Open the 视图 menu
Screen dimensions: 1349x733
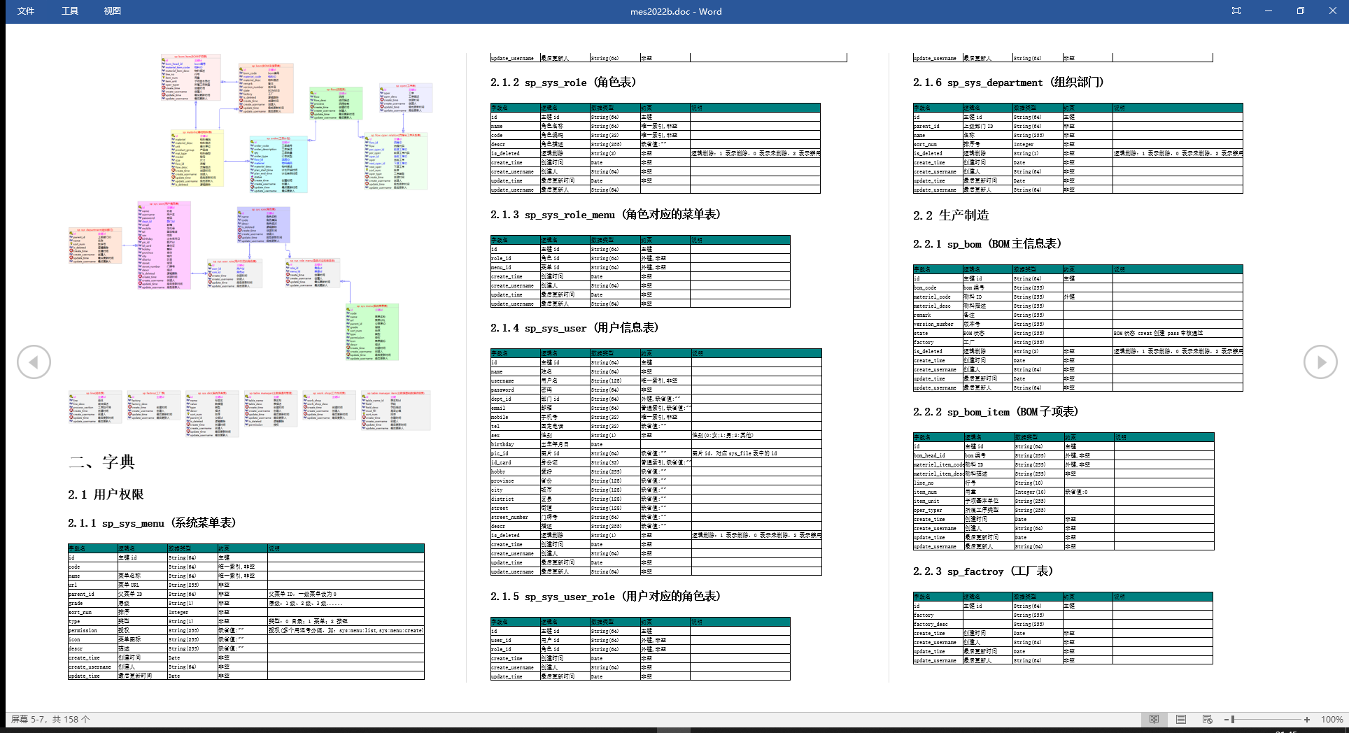coord(113,11)
